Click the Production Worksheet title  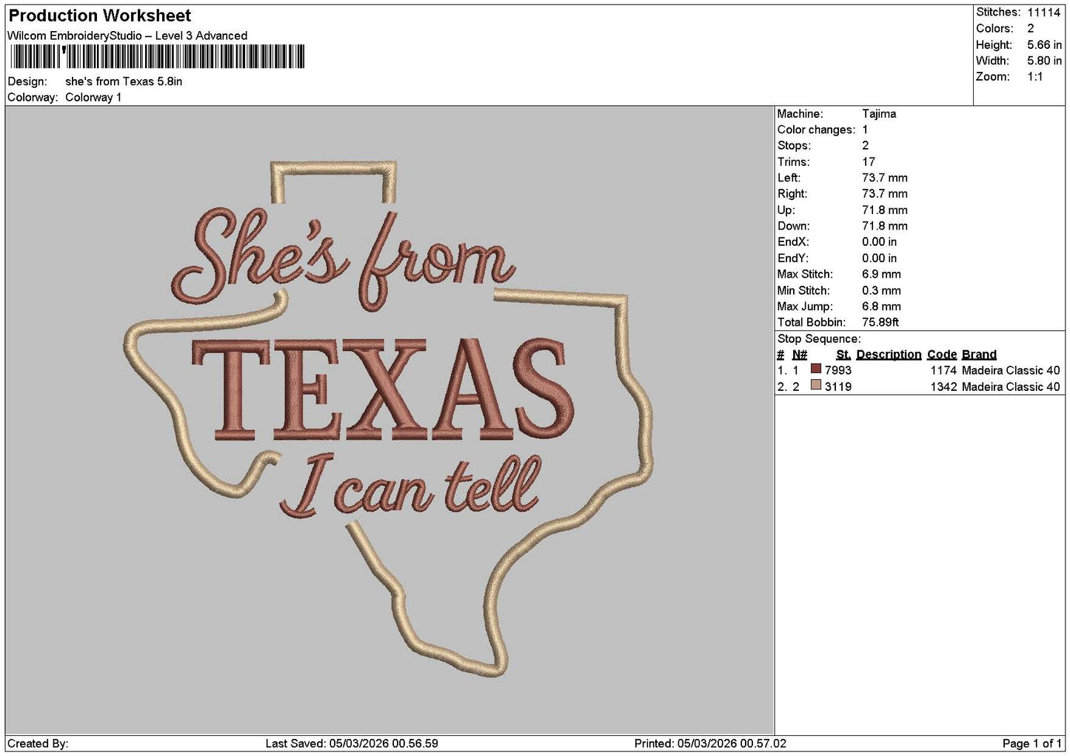(99, 16)
